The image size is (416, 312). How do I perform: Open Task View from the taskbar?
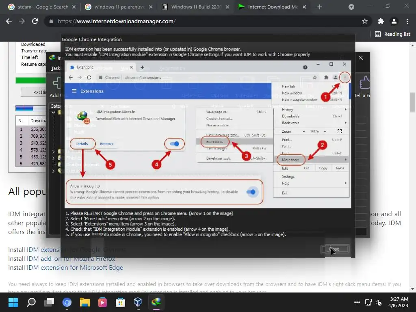point(49,302)
